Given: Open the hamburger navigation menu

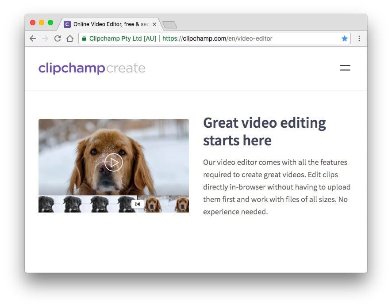Looking at the screenshot, I should pos(345,68).
